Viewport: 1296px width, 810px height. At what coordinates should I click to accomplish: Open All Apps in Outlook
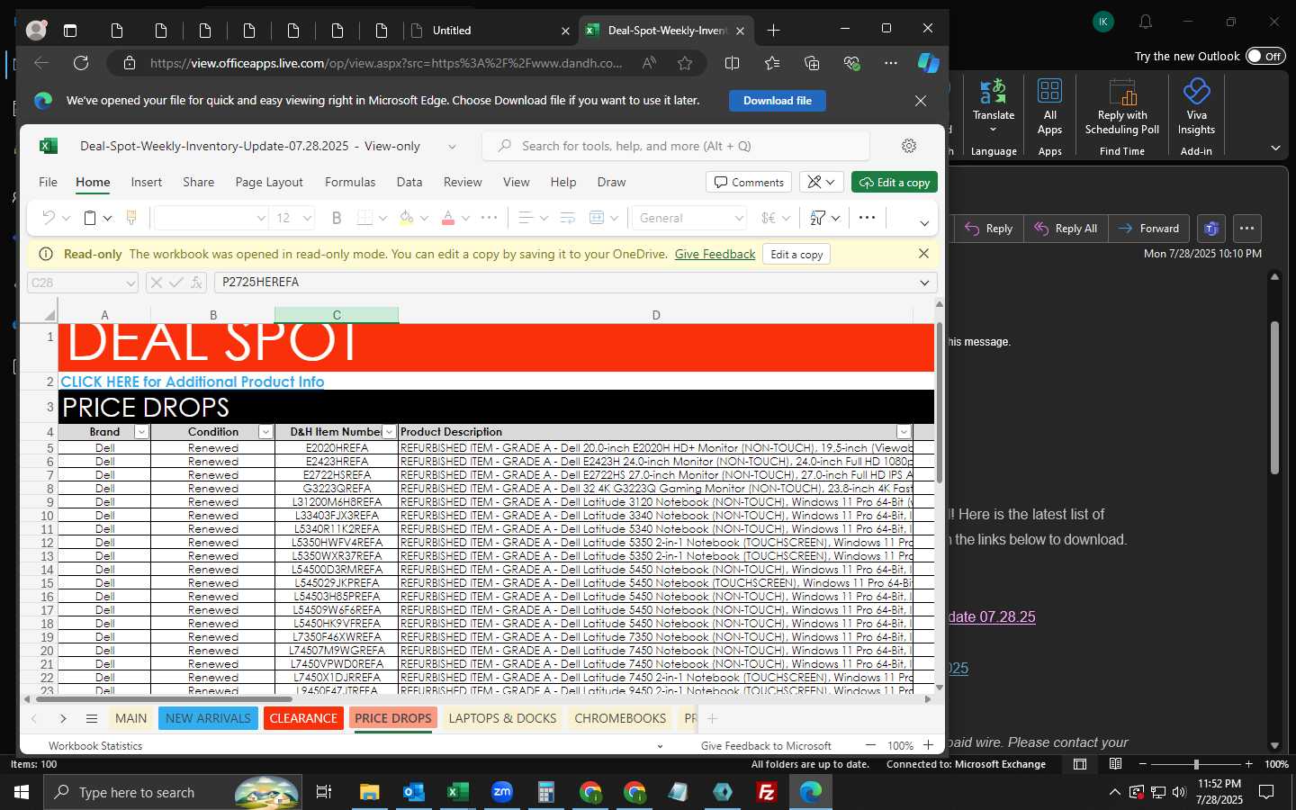tap(1049, 106)
